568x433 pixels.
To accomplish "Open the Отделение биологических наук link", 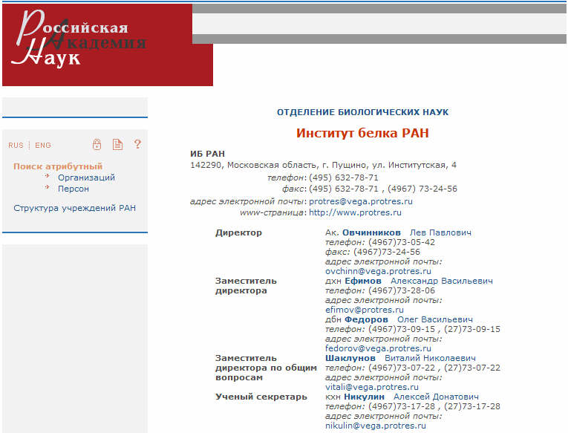I will pos(362,112).
